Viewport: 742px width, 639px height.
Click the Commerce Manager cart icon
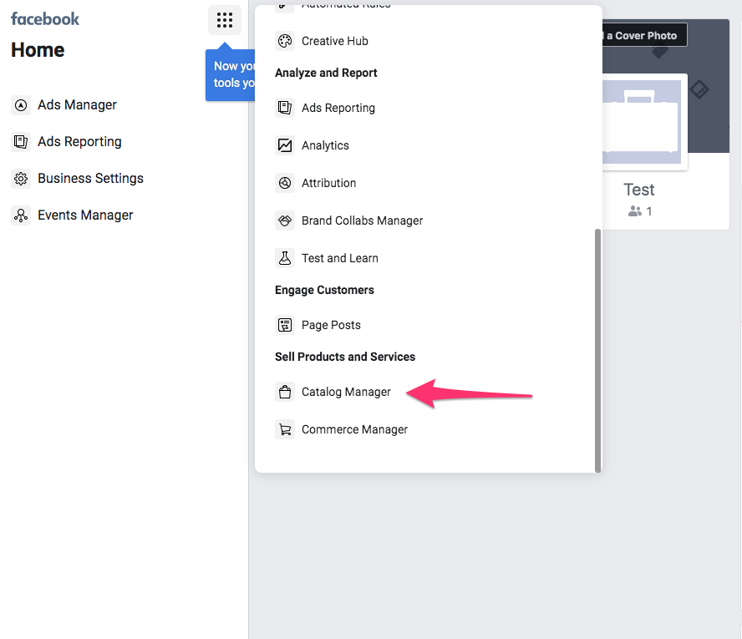pos(285,429)
